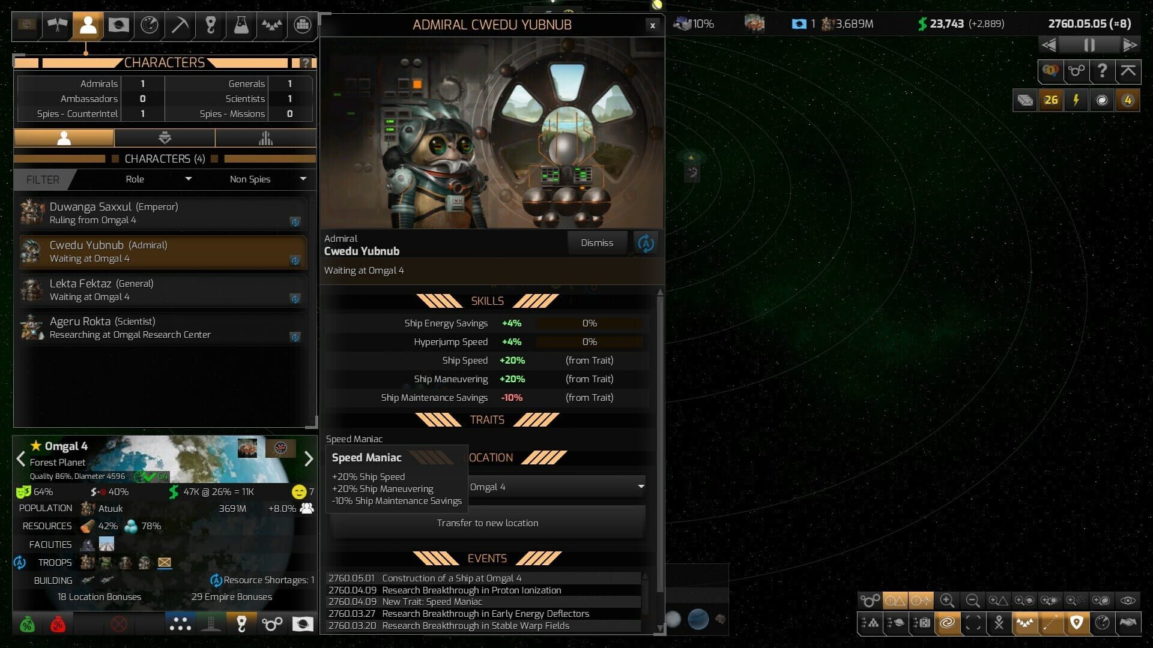Screen dimensions: 1153x648
Task: Click the Dismiss button for the admiral
Action: point(597,242)
